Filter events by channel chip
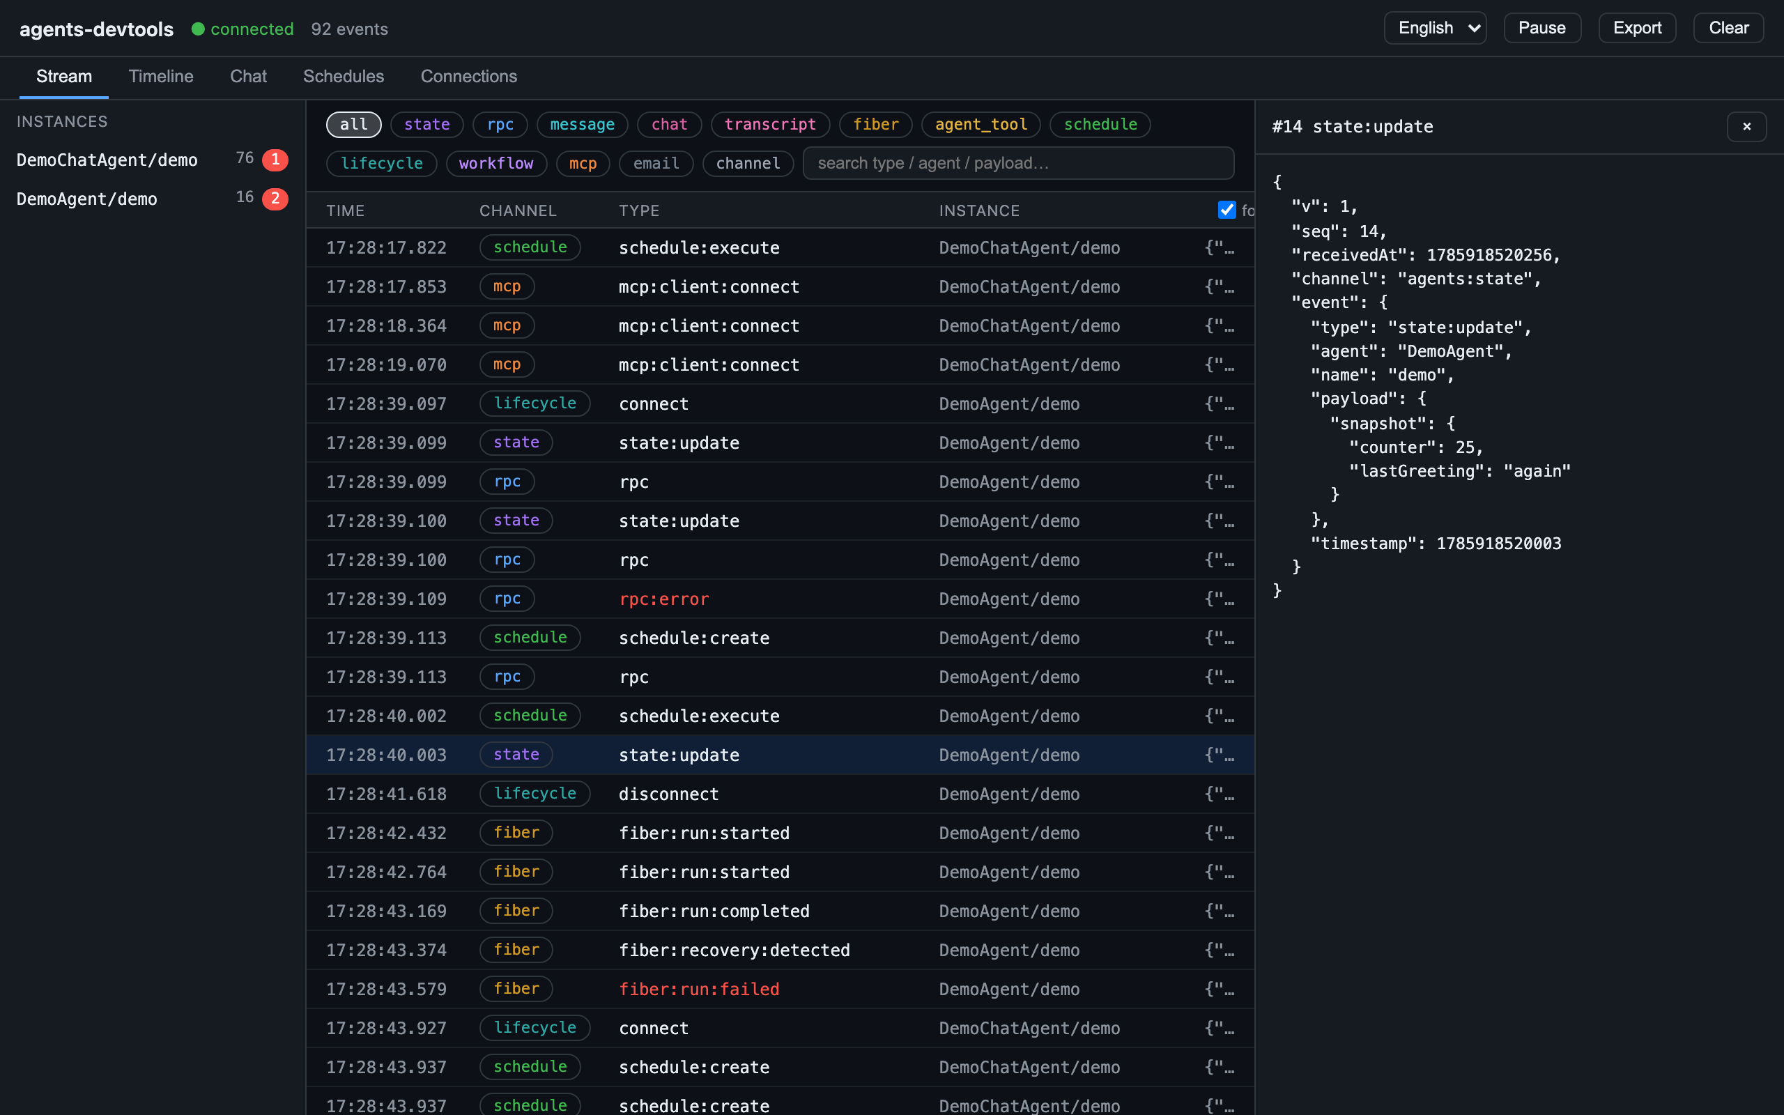 click(x=748, y=163)
